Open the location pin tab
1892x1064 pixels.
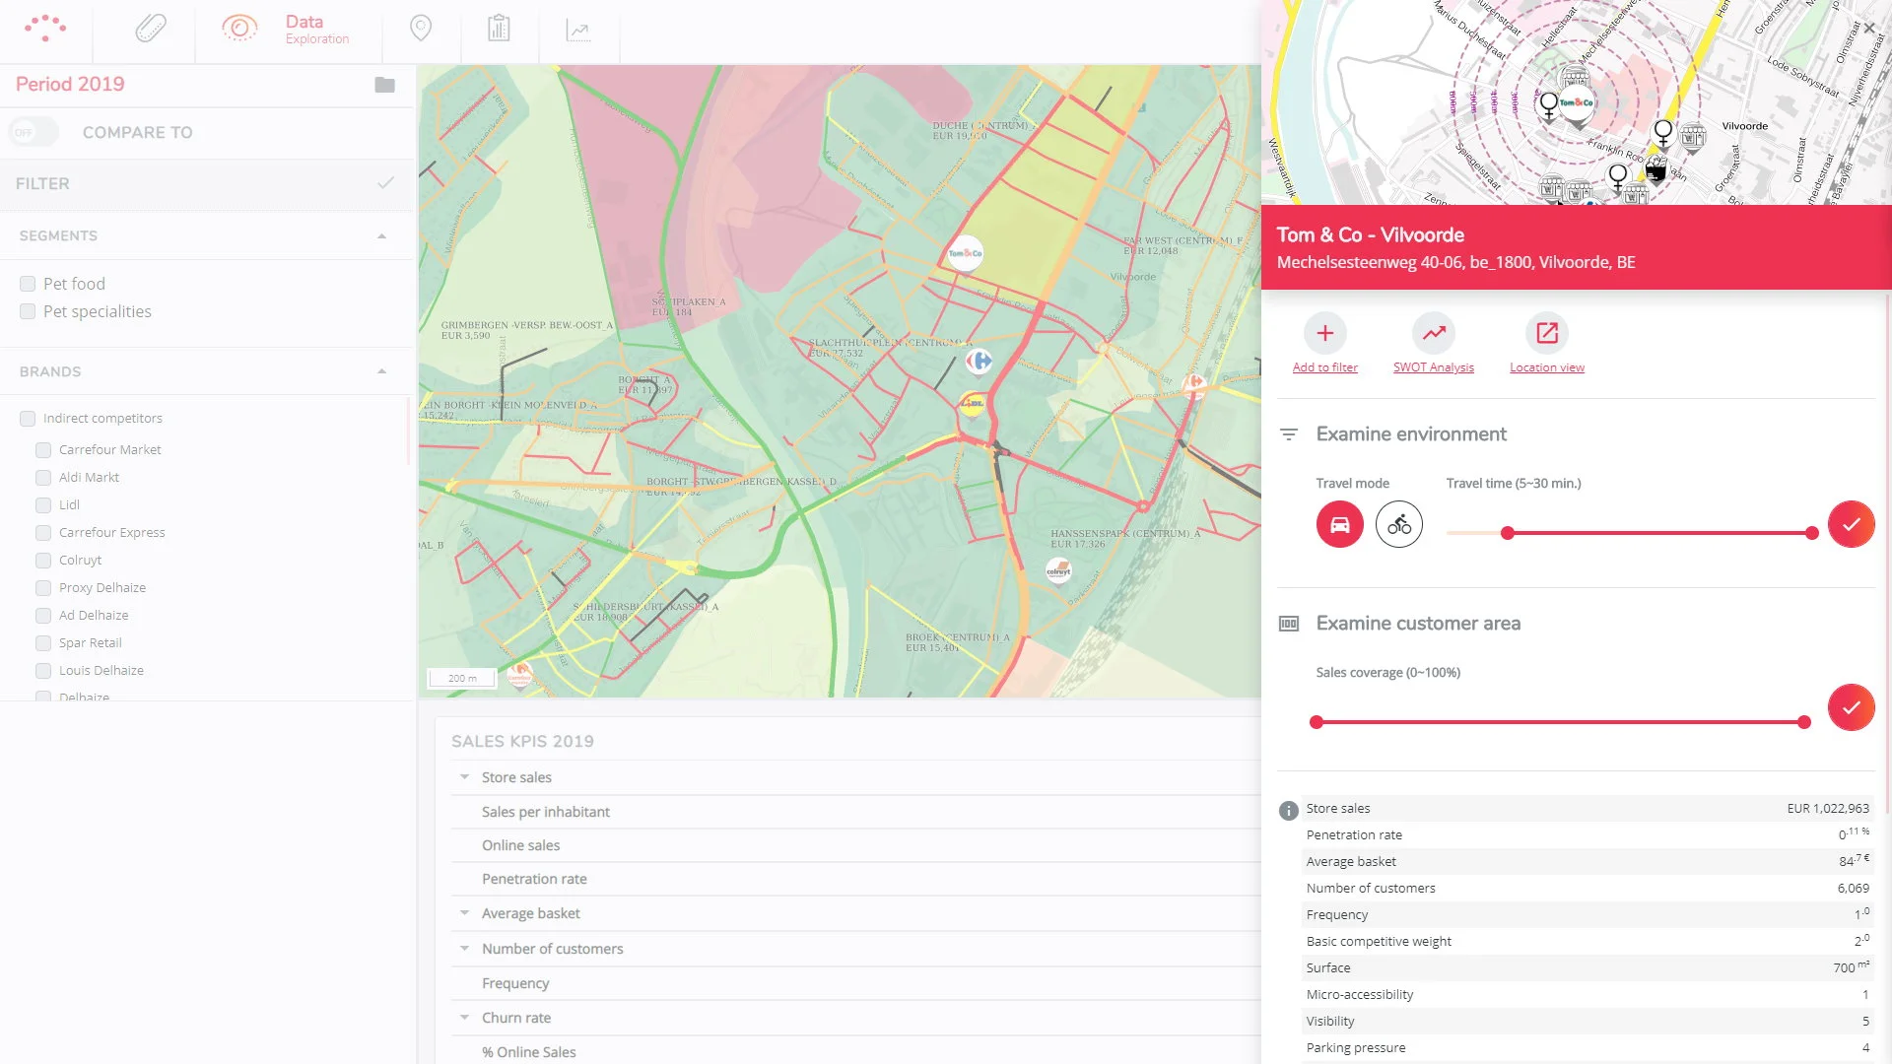coord(421,29)
